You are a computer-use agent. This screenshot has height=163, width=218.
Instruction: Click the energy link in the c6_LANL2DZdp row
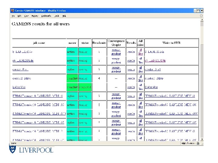[116, 59]
